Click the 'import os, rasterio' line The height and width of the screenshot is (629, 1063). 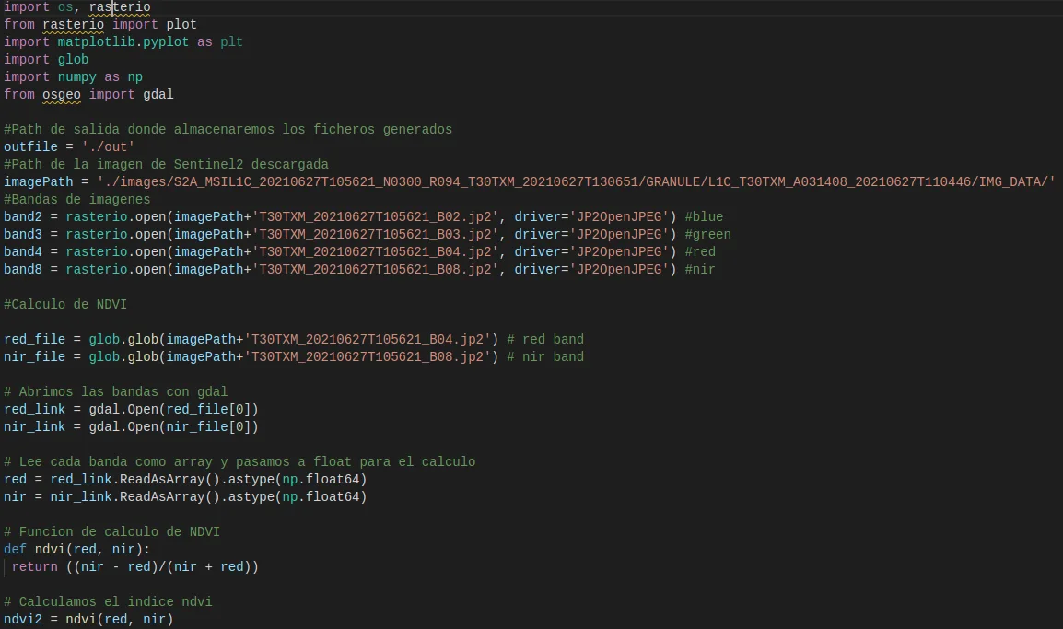click(77, 7)
